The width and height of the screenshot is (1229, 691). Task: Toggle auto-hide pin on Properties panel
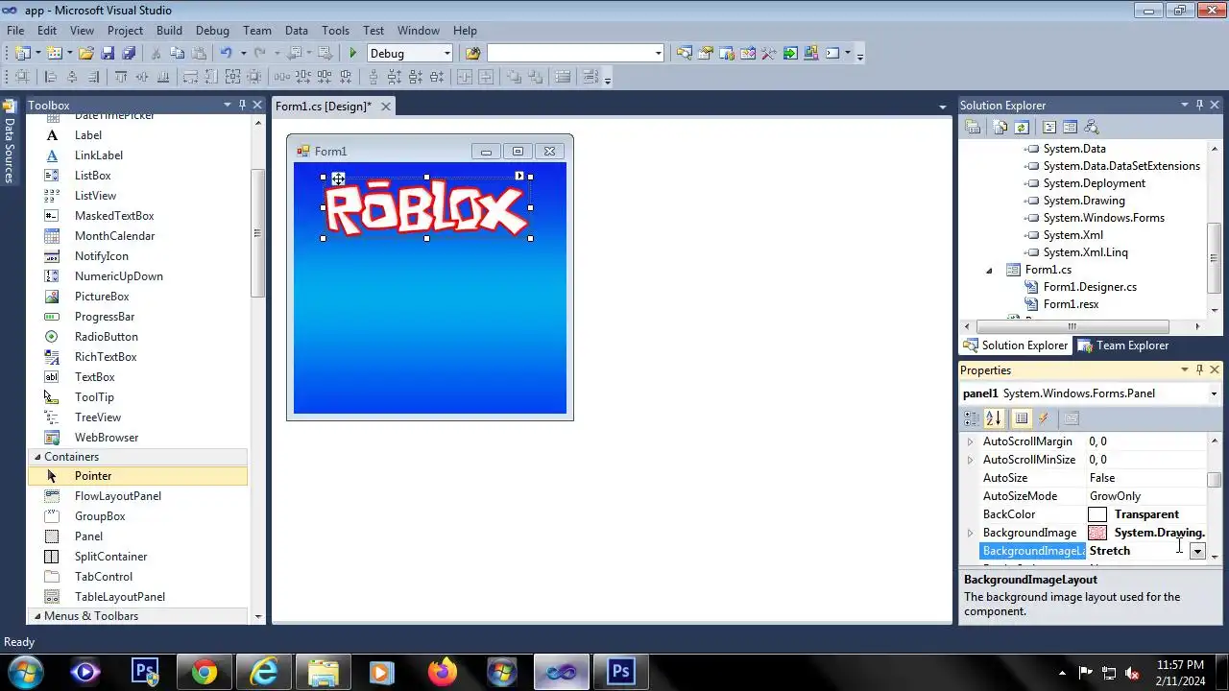coord(1199,369)
